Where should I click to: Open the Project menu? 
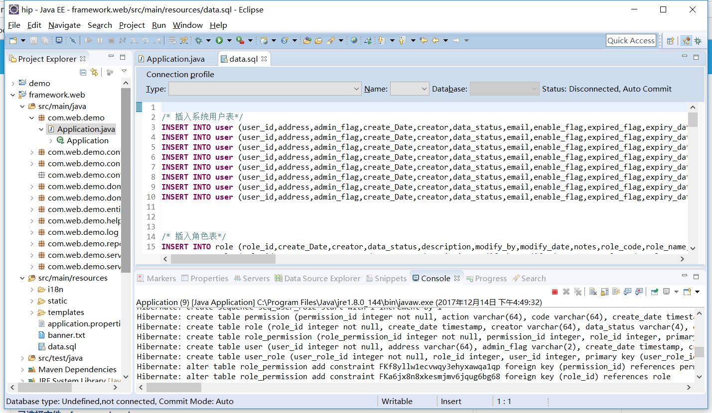coord(132,25)
